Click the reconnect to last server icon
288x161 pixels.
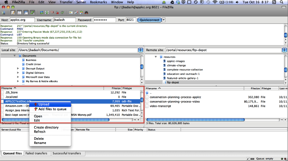pyautogui.click(x=62, y=13)
